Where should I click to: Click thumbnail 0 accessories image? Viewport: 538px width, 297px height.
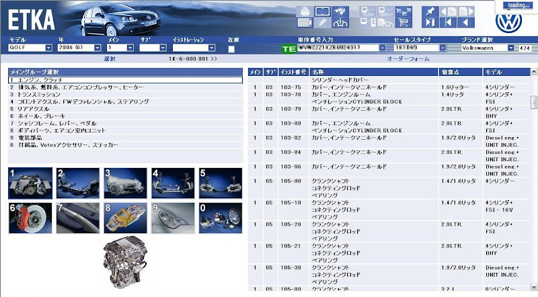pos(221,218)
